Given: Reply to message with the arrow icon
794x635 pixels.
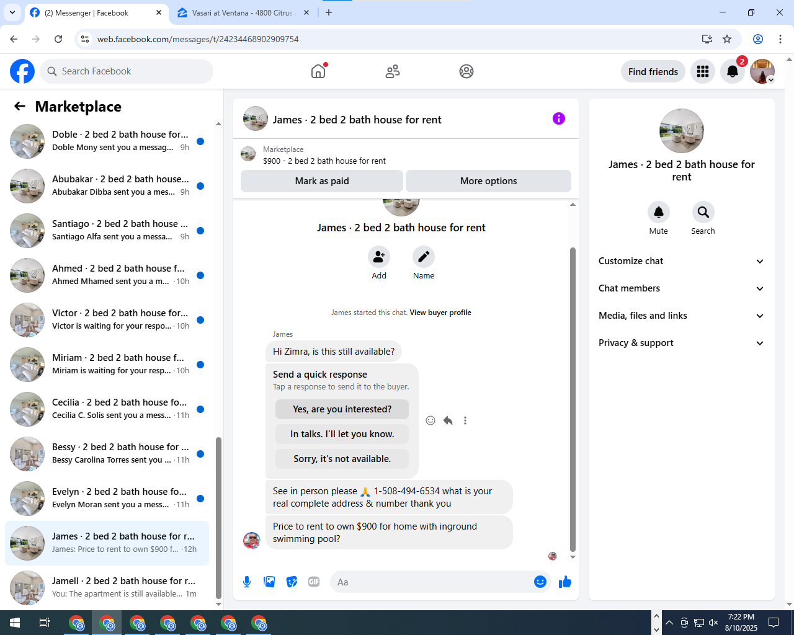Looking at the screenshot, I should [448, 420].
